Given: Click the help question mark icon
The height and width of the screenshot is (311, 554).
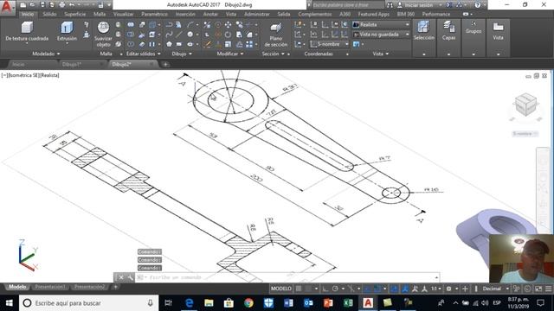Looking at the screenshot, I should pos(478,5).
